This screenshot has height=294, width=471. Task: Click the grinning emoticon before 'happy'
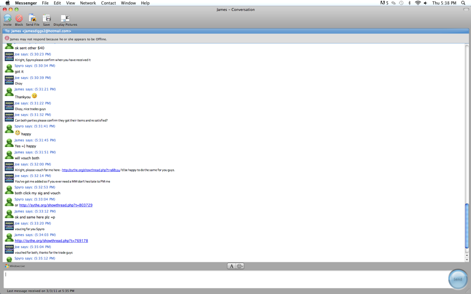pyautogui.click(x=17, y=133)
